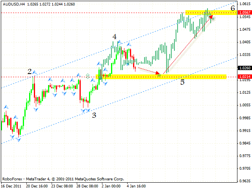Image resolution: width=252 pixels, height=189 pixels.
Task: Click the red arrowhead near the top target
Action: 211,17
